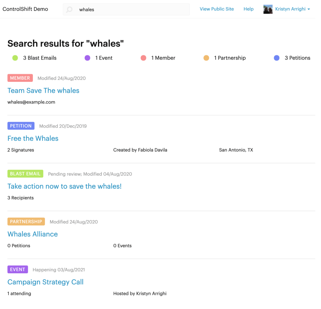
Task: Open the Whales Alliance partnership
Action: 33,234
